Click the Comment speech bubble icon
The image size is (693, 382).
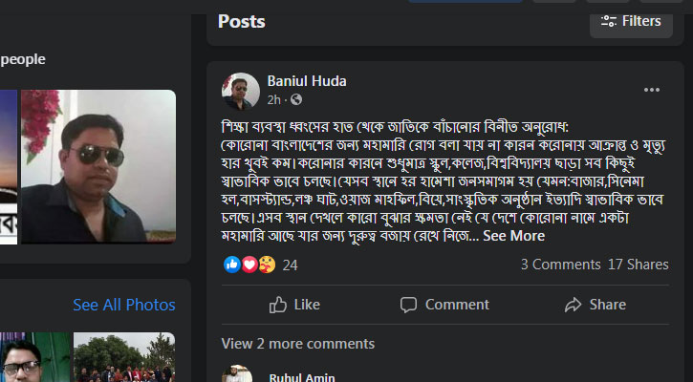click(x=409, y=305)
